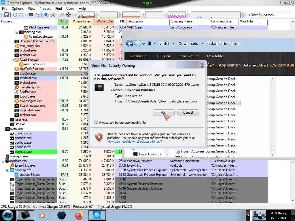Click the procexp64.exe process icon
Image resolution: width=295 pixels, height=221 pixels.
click(16, 175)
